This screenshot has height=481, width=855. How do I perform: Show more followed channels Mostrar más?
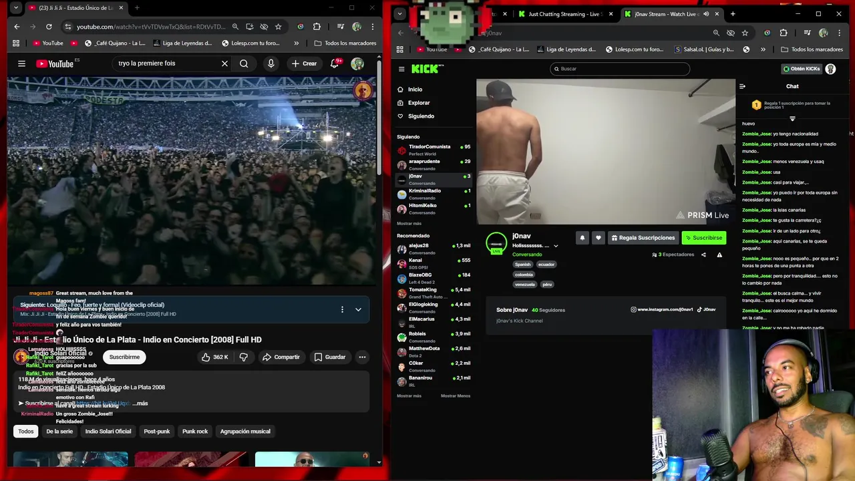[x=409, y=223]
